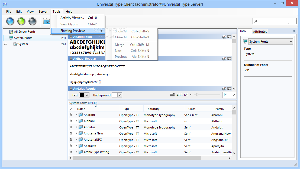Click the float preview icon for Aldhabi Regular
Screen dimensions: 300x169
[229, 59]
